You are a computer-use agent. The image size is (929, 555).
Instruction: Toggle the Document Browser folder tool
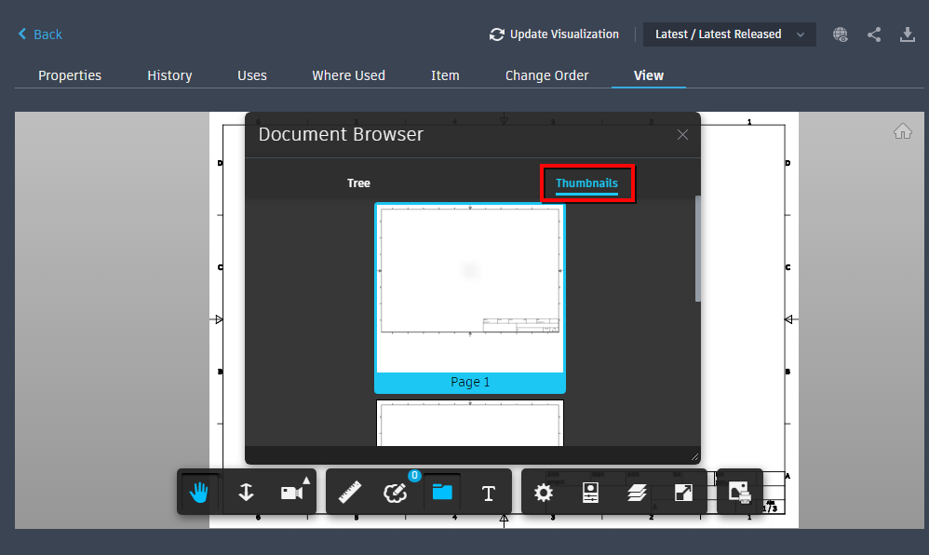click(x=442, y=492)
